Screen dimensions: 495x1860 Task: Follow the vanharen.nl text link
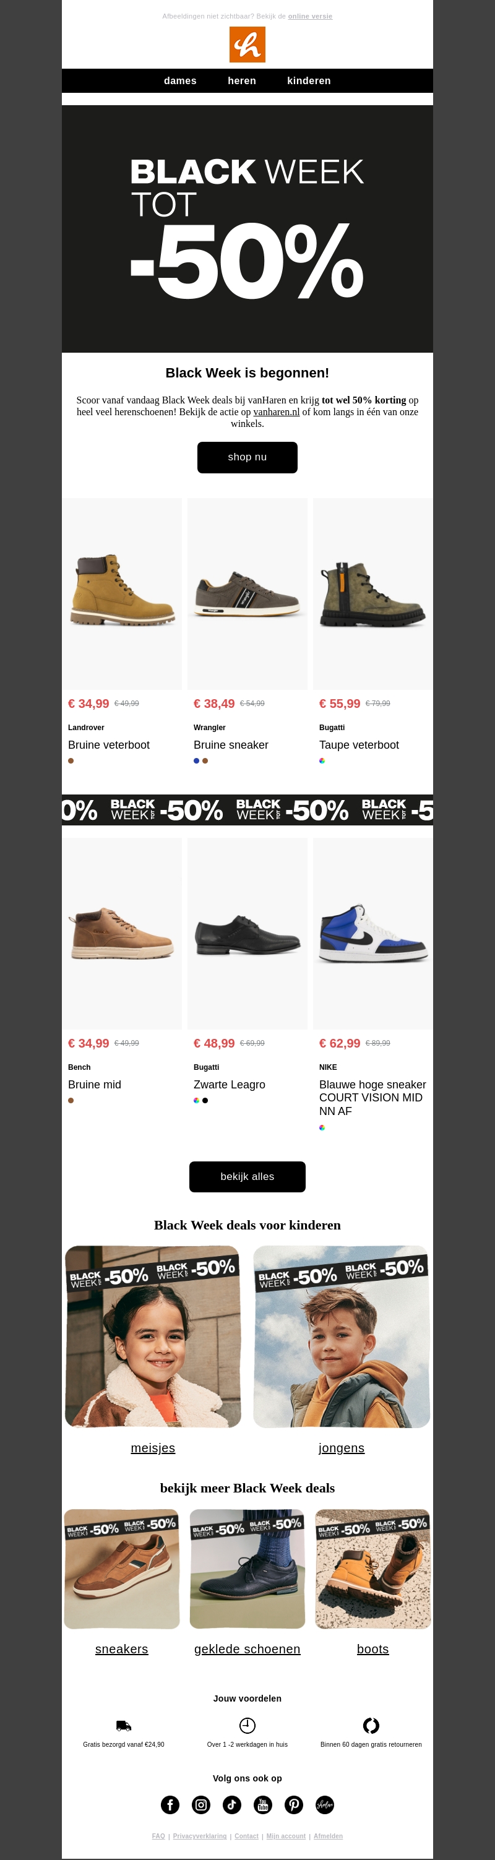point(277,411)
